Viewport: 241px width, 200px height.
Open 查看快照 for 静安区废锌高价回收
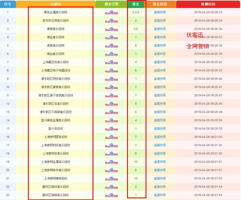[x=160, y=187]
